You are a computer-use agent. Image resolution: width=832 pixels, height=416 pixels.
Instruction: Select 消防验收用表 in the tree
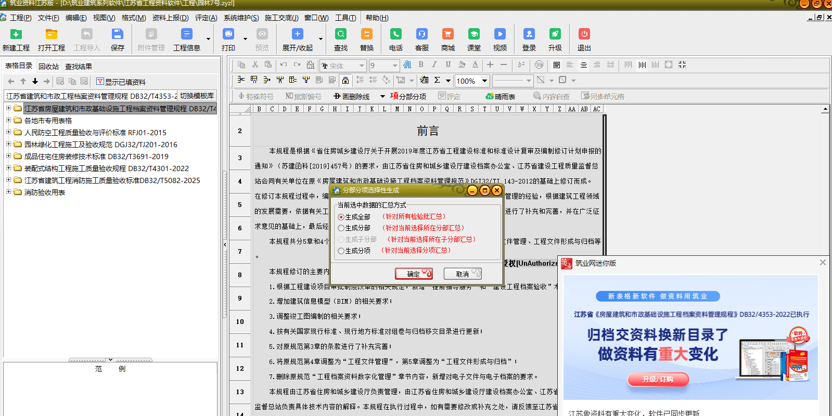tap(45, 192)
